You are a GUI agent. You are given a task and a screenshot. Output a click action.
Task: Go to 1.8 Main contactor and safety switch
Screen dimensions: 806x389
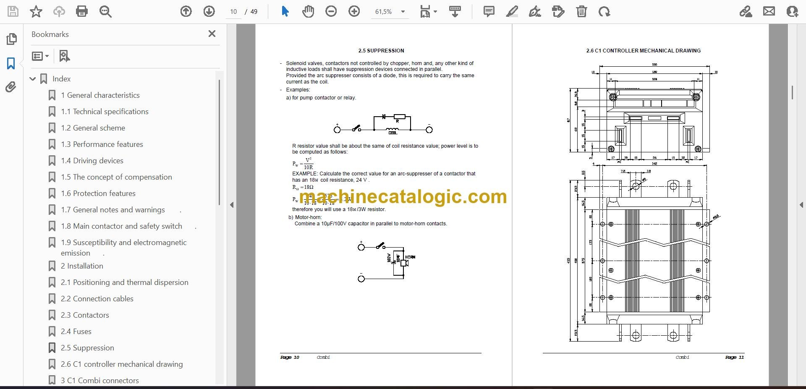pyautogui.click(x=121, y=226)
